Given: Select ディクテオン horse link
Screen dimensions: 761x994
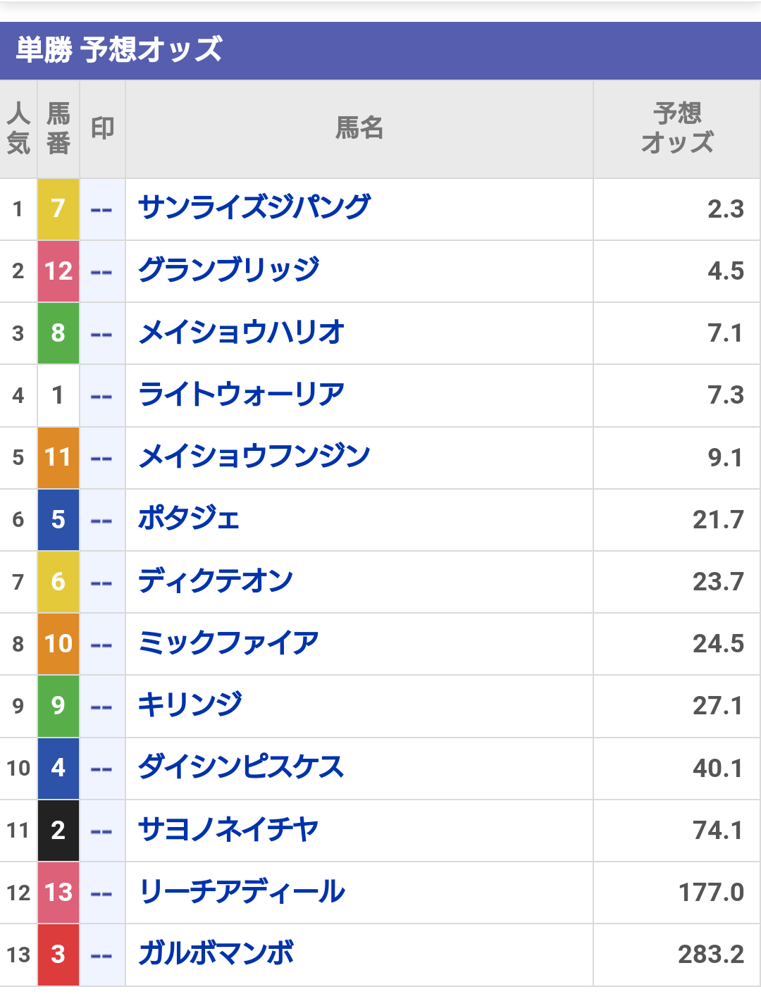Looking at the screenshot, I should [x=216, y=581].
